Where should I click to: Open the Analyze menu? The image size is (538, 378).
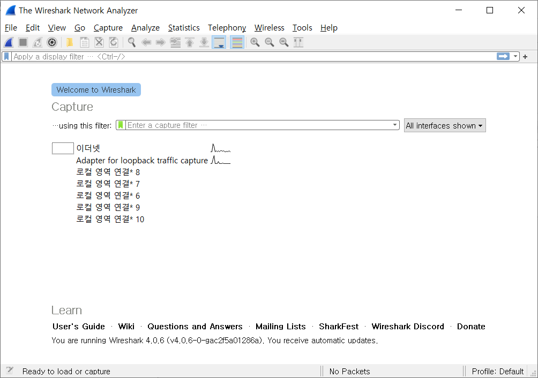click(145, 28)
